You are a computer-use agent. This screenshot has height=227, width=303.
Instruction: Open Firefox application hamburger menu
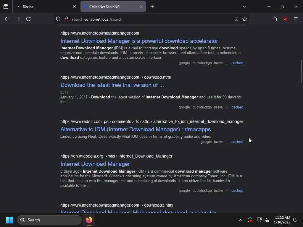(x=296, y=19)
